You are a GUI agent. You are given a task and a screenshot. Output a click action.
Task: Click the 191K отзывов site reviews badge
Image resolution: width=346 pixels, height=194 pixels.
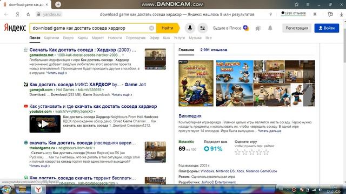pos(294,13)
